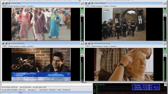Click the second green indicator icon beside EinsExtra video
This screenshot has height=94, width=168.
point(82,52)
